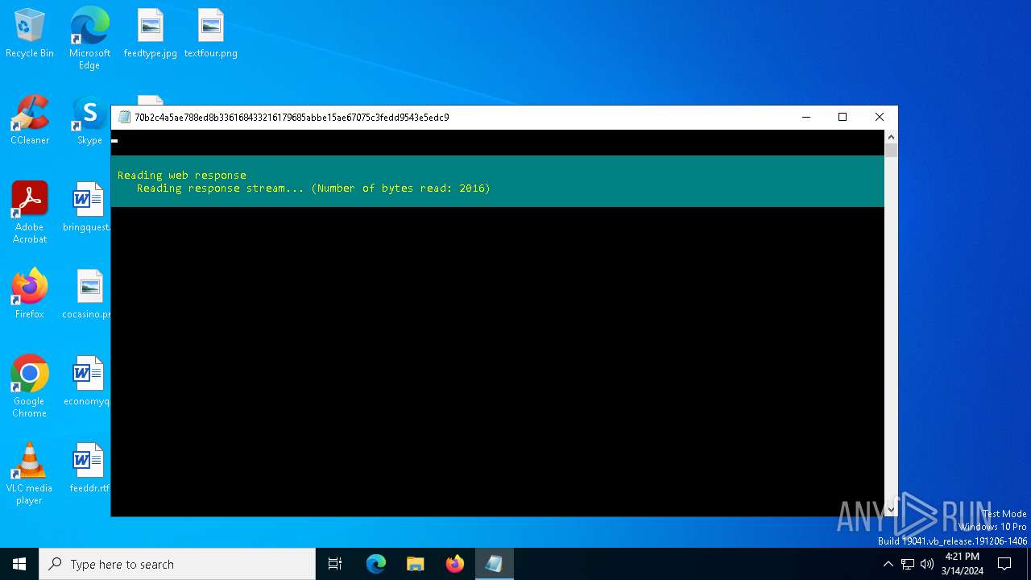Select the feedtype.jpg file on desktop

click(151, 34)
